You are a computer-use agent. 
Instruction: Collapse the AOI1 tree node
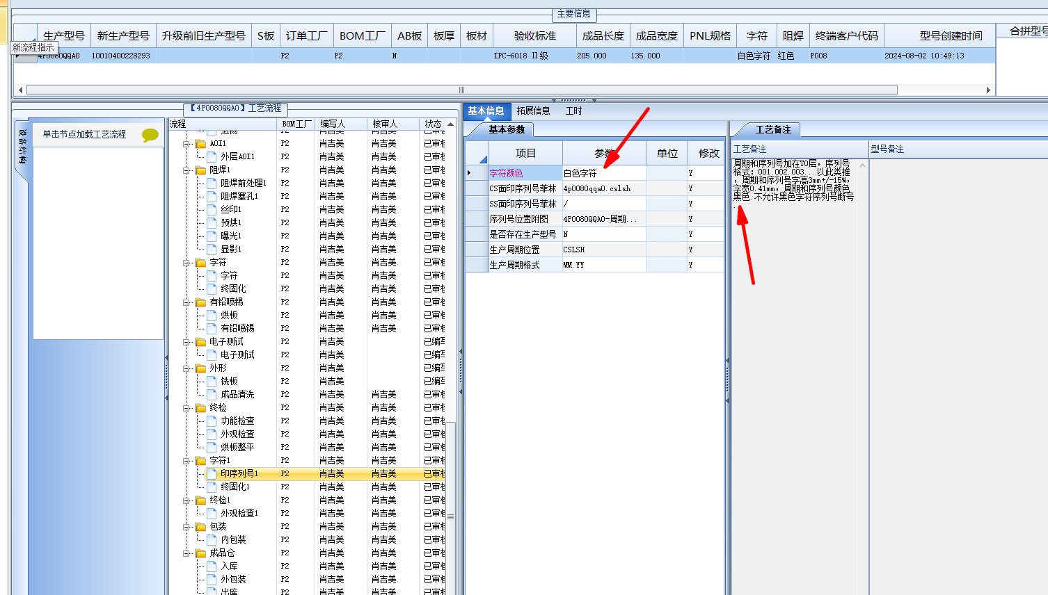(x=186, y=144)
